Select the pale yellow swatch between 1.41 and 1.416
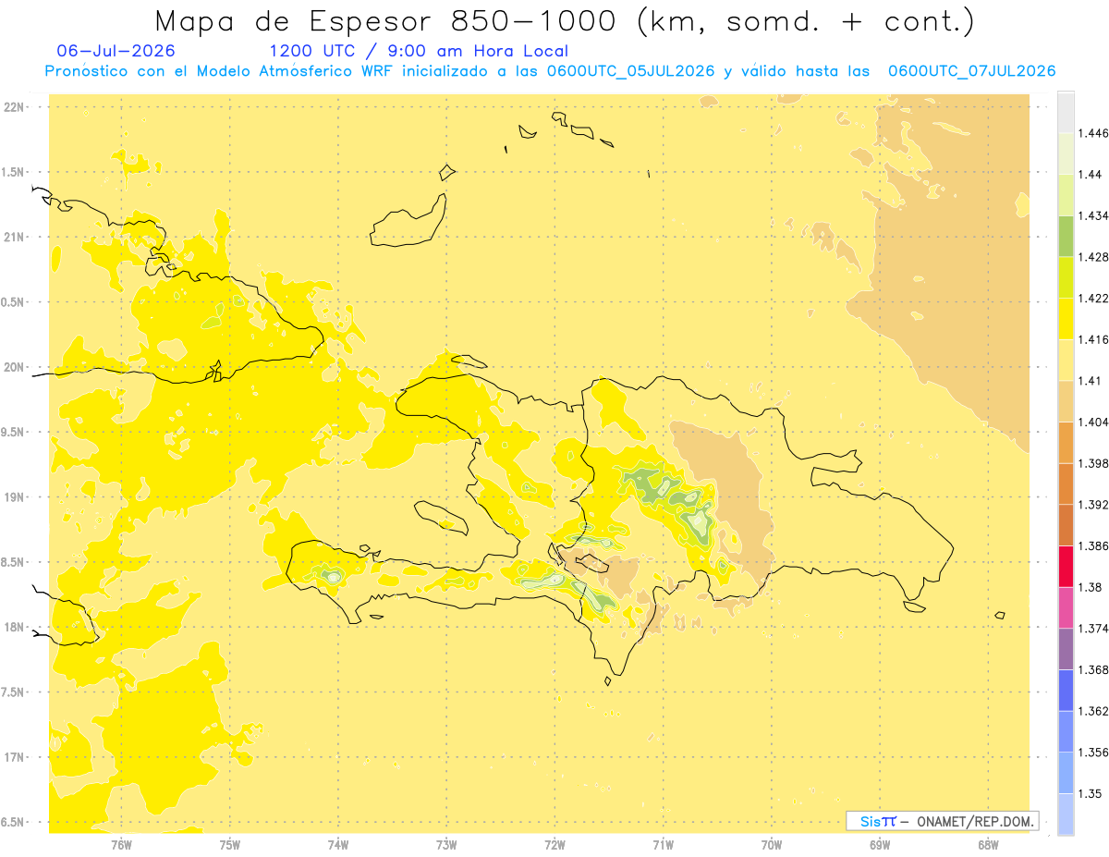The width and height of the screenshot is (1109, 857). [x=1066, y=360]
